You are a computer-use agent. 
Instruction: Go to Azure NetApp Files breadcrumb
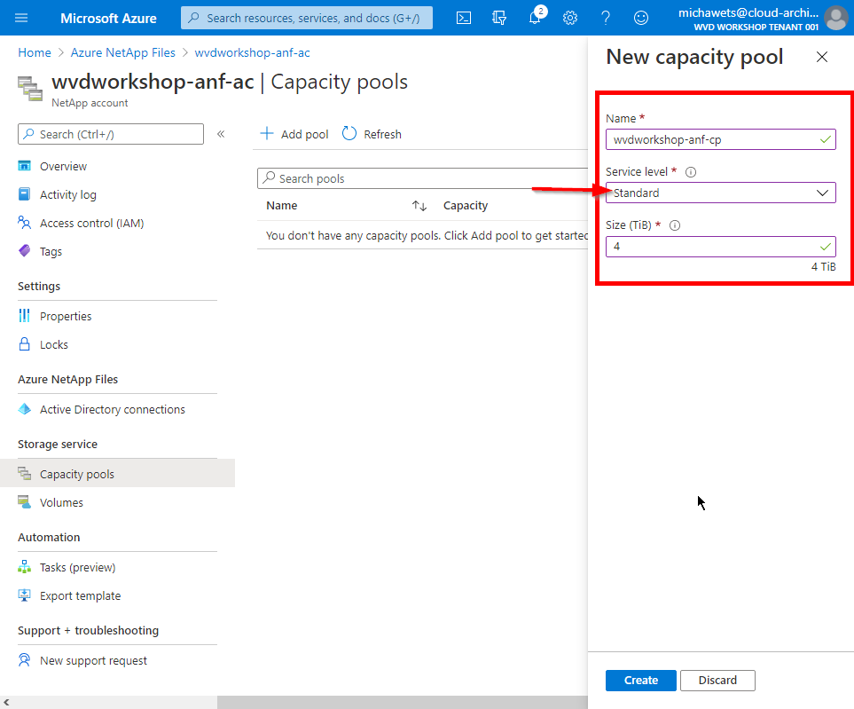(x=123, y=53)
